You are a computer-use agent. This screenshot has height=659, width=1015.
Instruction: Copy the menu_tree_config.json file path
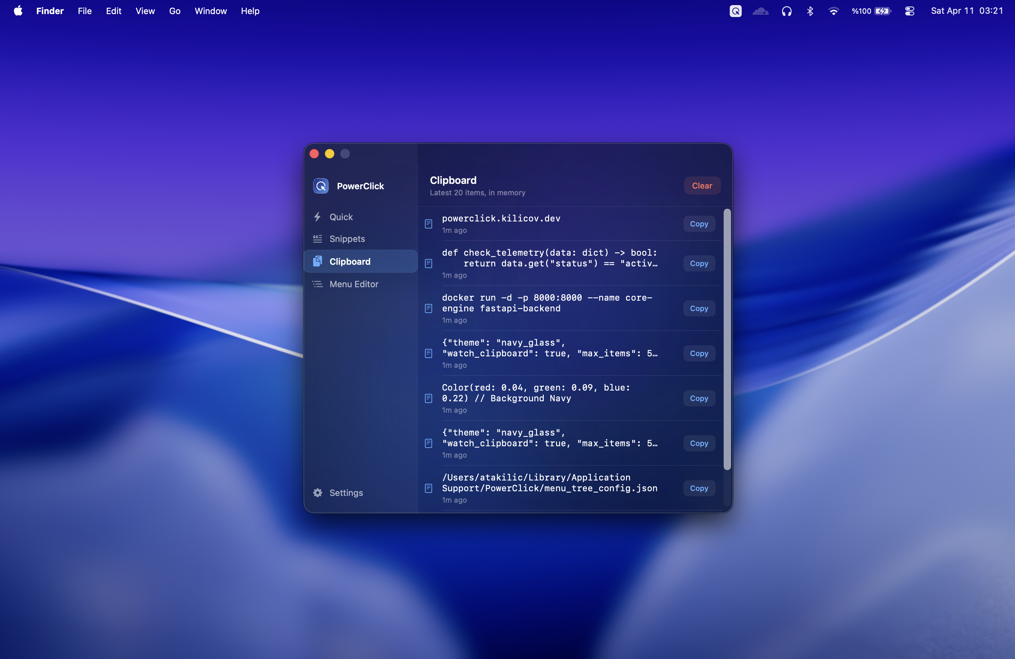tap(698, 488)
